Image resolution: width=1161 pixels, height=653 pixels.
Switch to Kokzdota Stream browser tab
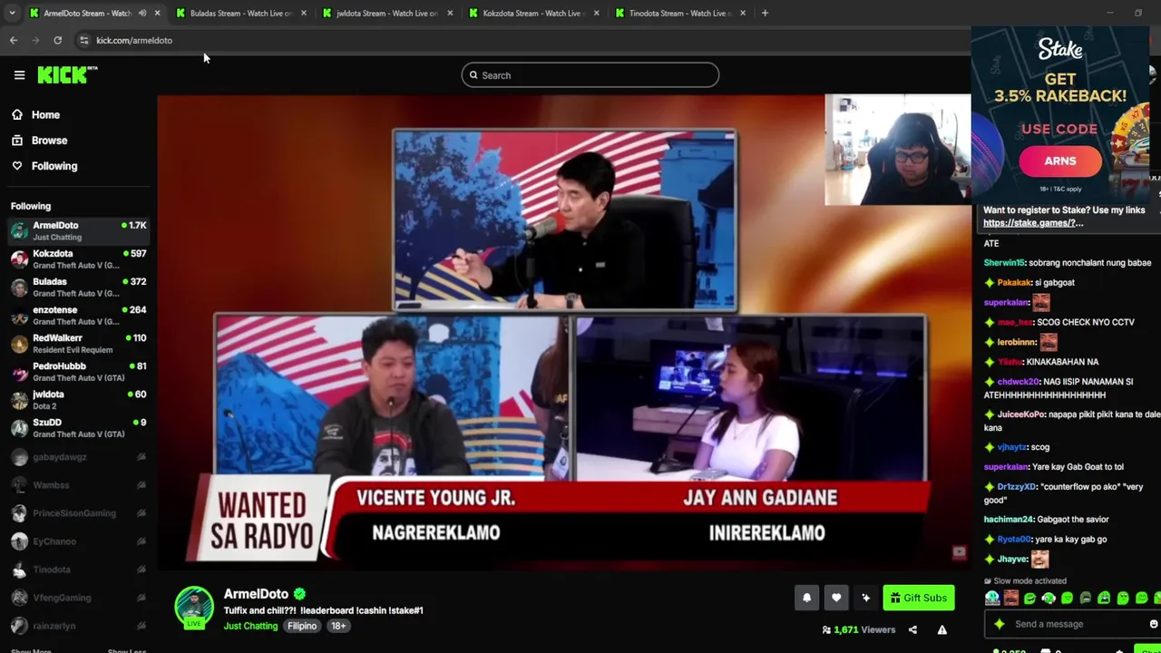tap(533, 14)
